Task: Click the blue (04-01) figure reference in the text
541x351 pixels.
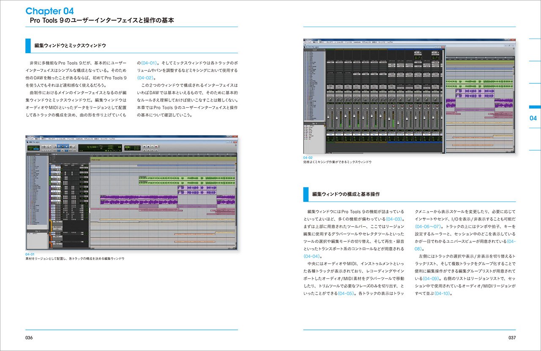Action: pyautogui.click(x=149, y=63)
